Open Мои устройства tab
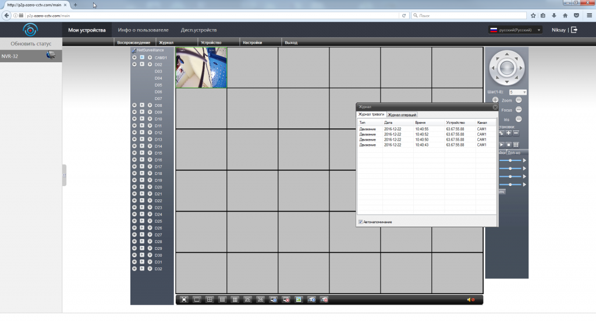596x322 pixels. (87, 30)
